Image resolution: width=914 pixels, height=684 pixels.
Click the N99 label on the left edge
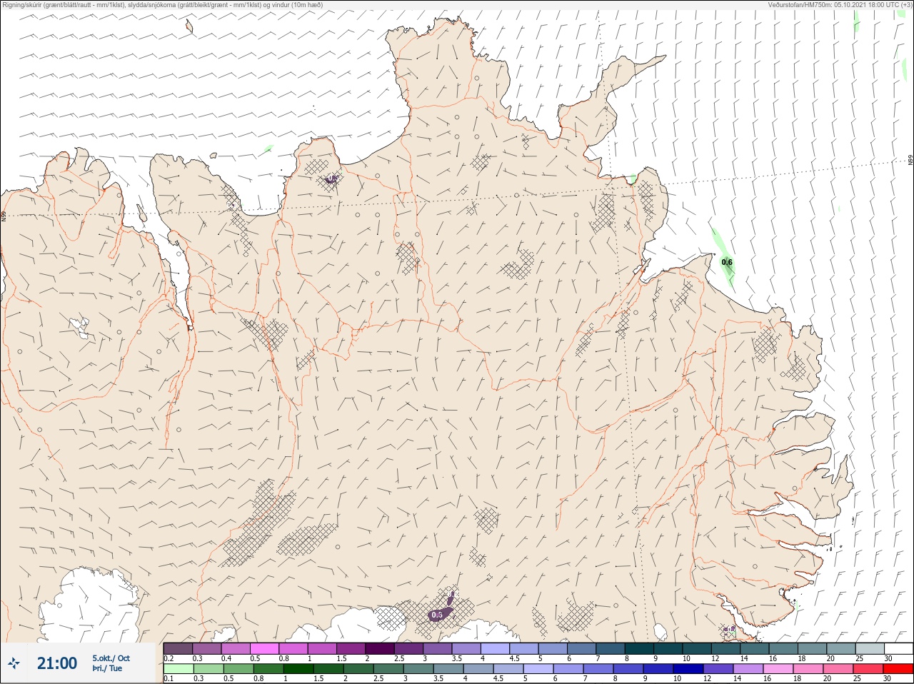[4, 215]
